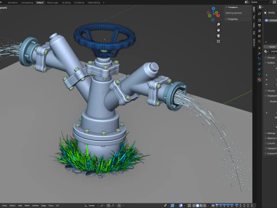Image resolution: width=277 pixels, height=208 pixels.
Task: Click the material browse sphere icon
Action: click(266, 51)
